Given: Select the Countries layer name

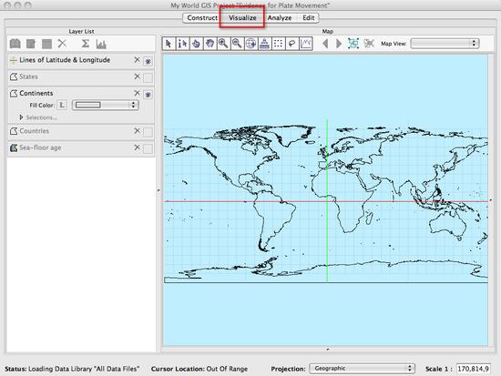Looking at the screenshot, I should point(35,131).
